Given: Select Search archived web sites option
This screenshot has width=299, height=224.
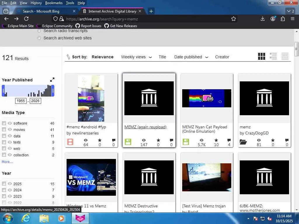Looking at the screenshot, I should pyautogui.click(x=39, y=38).
